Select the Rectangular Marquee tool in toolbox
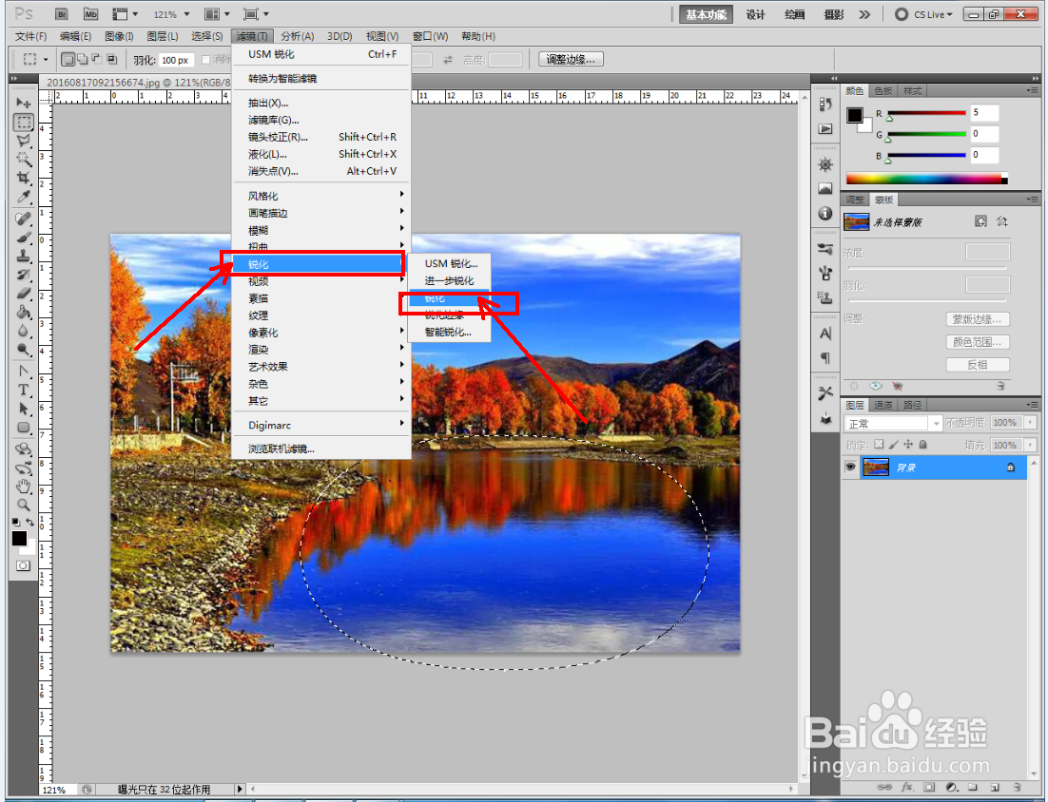1048x802 pixels. coord(24,123)
